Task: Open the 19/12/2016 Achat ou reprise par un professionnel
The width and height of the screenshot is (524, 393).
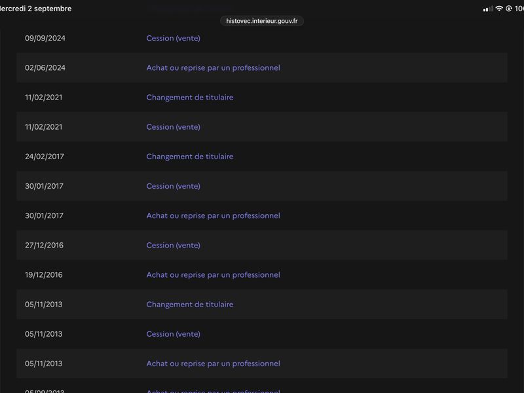Action: [x=214, y=274]
